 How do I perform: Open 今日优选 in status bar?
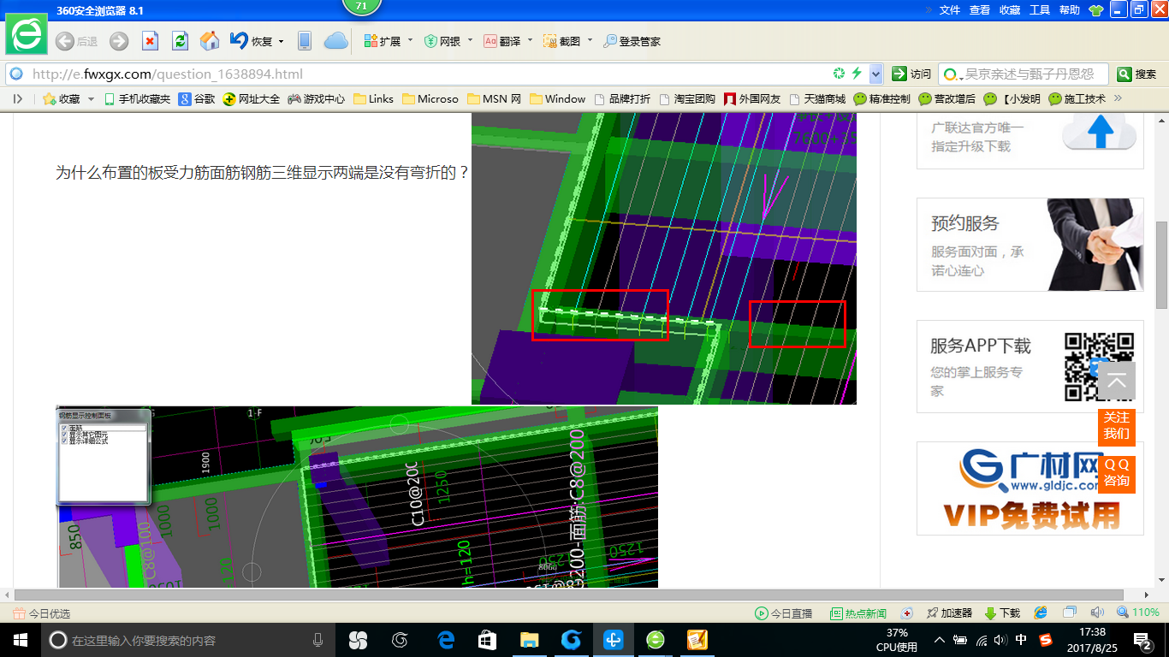click(x=41, y=613)
